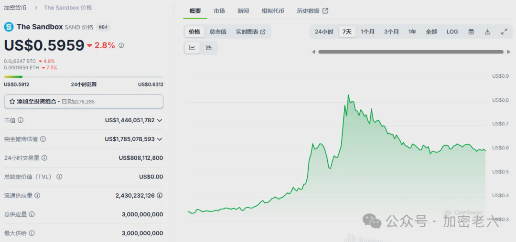The height and width of the screenshot is (242, 516).
Task: Click the 0.0001659 ETH price text
Action: [21, 67]
